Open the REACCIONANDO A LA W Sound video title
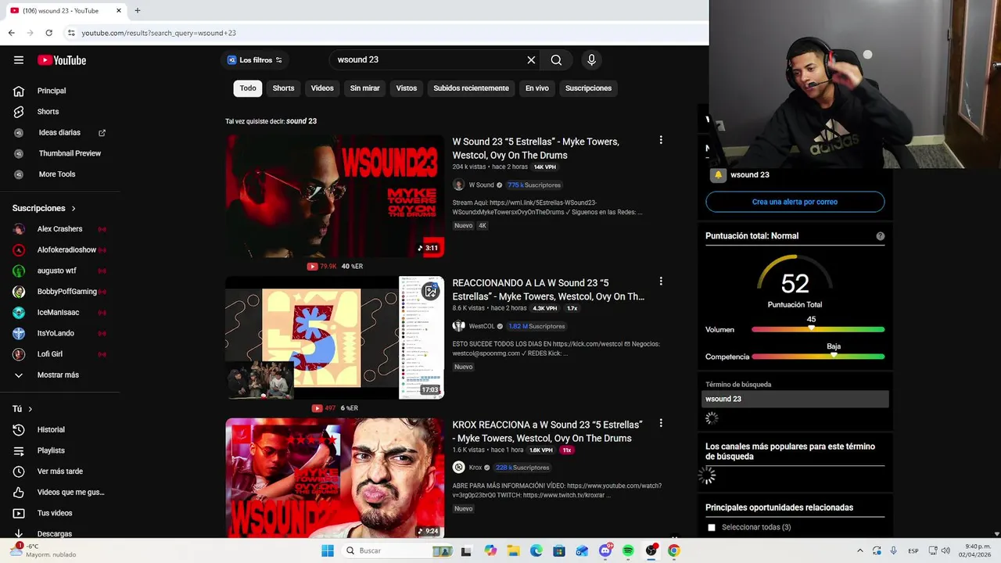Viewport: 1001px width, 563px height. [548, 290]
